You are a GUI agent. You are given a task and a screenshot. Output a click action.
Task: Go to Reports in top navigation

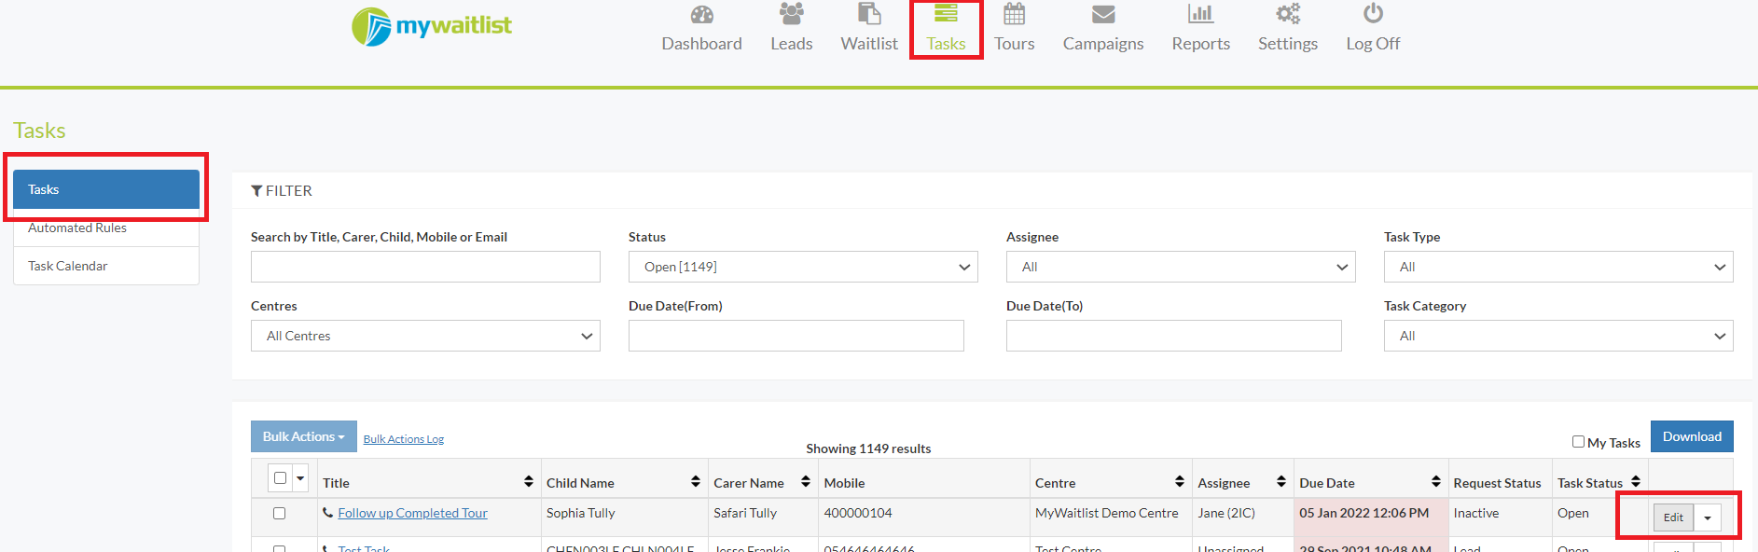[1200, 44]
